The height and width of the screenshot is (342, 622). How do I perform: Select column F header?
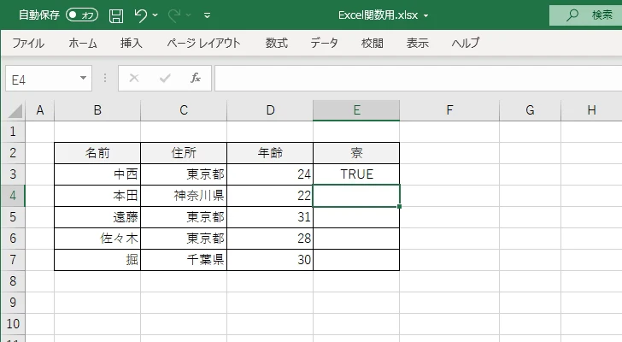449,110
